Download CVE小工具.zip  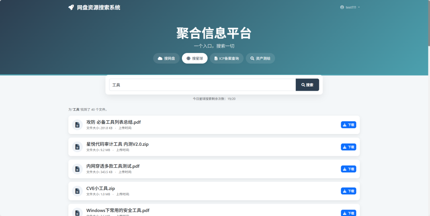(348, 191)
